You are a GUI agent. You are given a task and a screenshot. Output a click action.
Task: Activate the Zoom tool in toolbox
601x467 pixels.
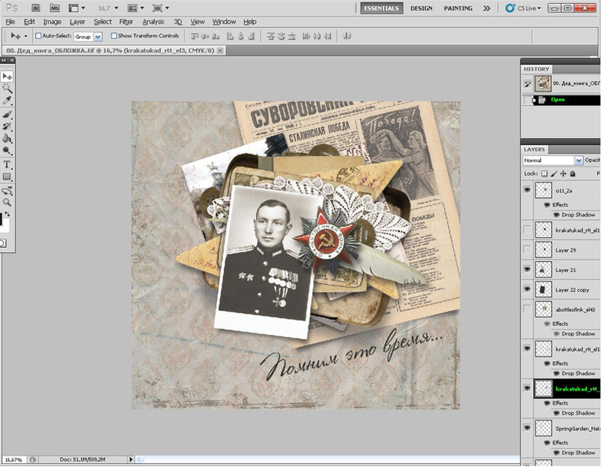[x=7, y=202]
